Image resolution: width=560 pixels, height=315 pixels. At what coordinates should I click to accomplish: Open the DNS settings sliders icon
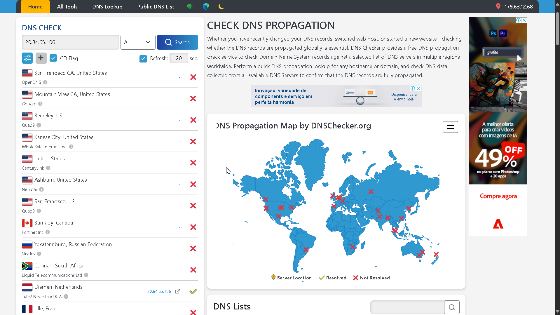(27, 58)
